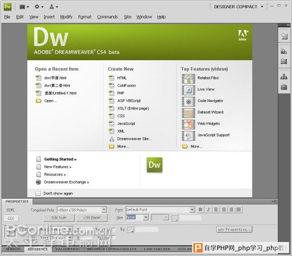The height and width of the screenshot is (256, 292).
Task: Open the Dreamweaver Exchange link
Action: click(67, 182)
